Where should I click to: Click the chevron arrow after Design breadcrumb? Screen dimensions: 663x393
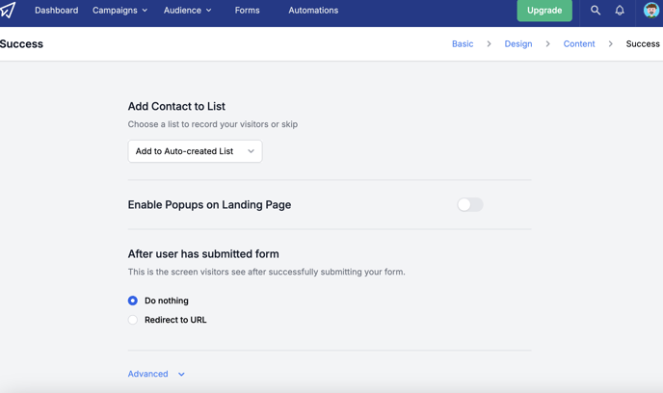547,44
